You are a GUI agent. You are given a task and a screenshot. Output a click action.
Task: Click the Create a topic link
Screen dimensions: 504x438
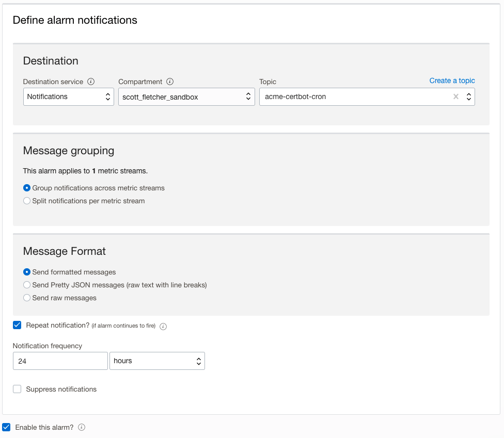pyautogui.click(x=452, y=80)
